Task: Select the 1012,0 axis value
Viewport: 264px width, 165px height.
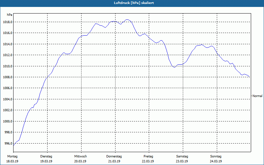Action: 8,55
